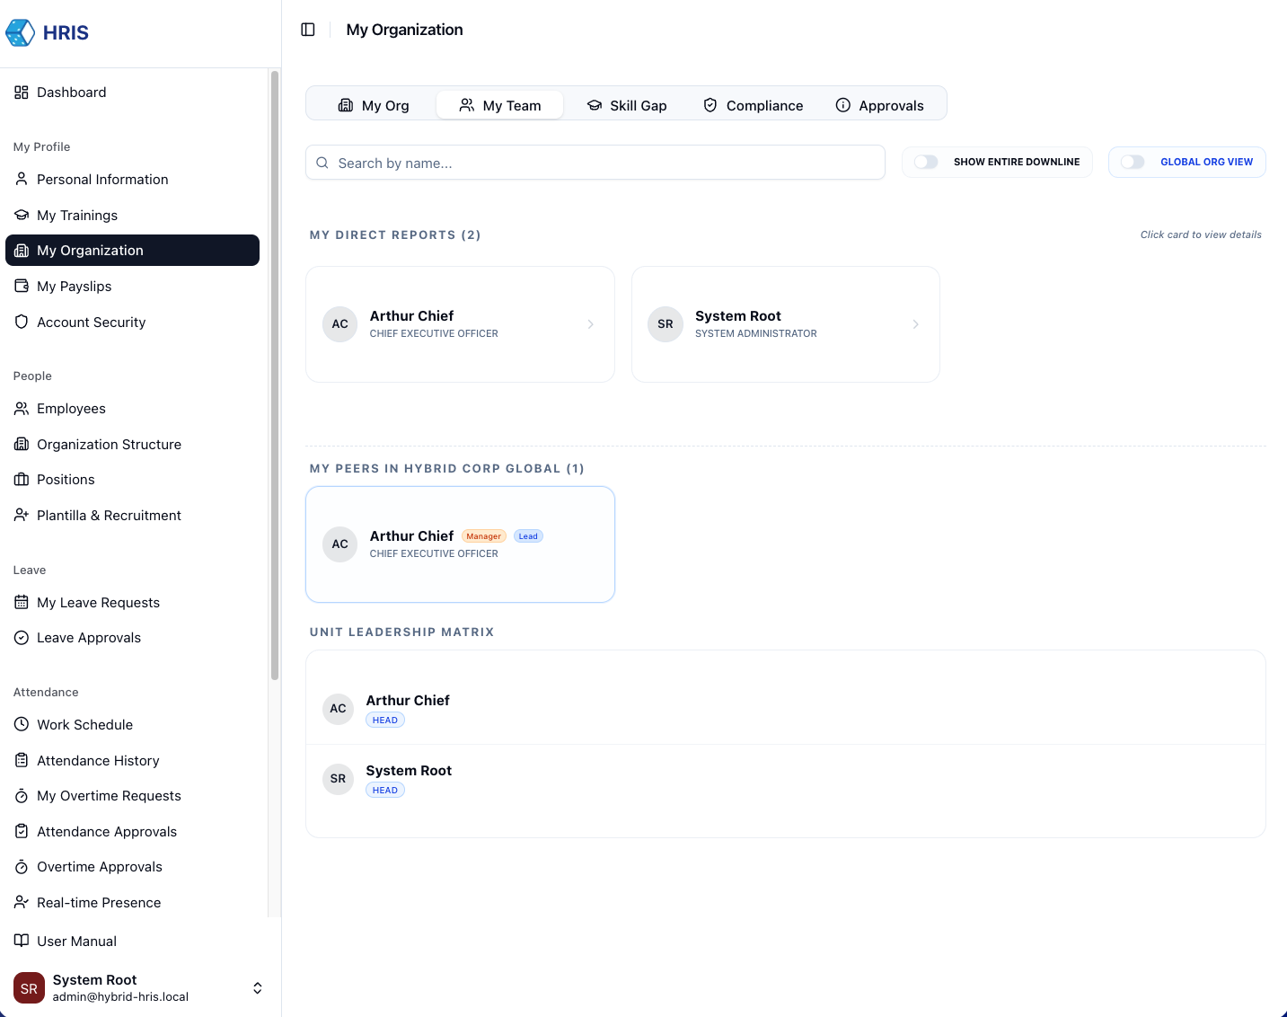Click the User Manual book icon
Image resolution: width=1287 pixels, height=1017 pixels.
22,941
